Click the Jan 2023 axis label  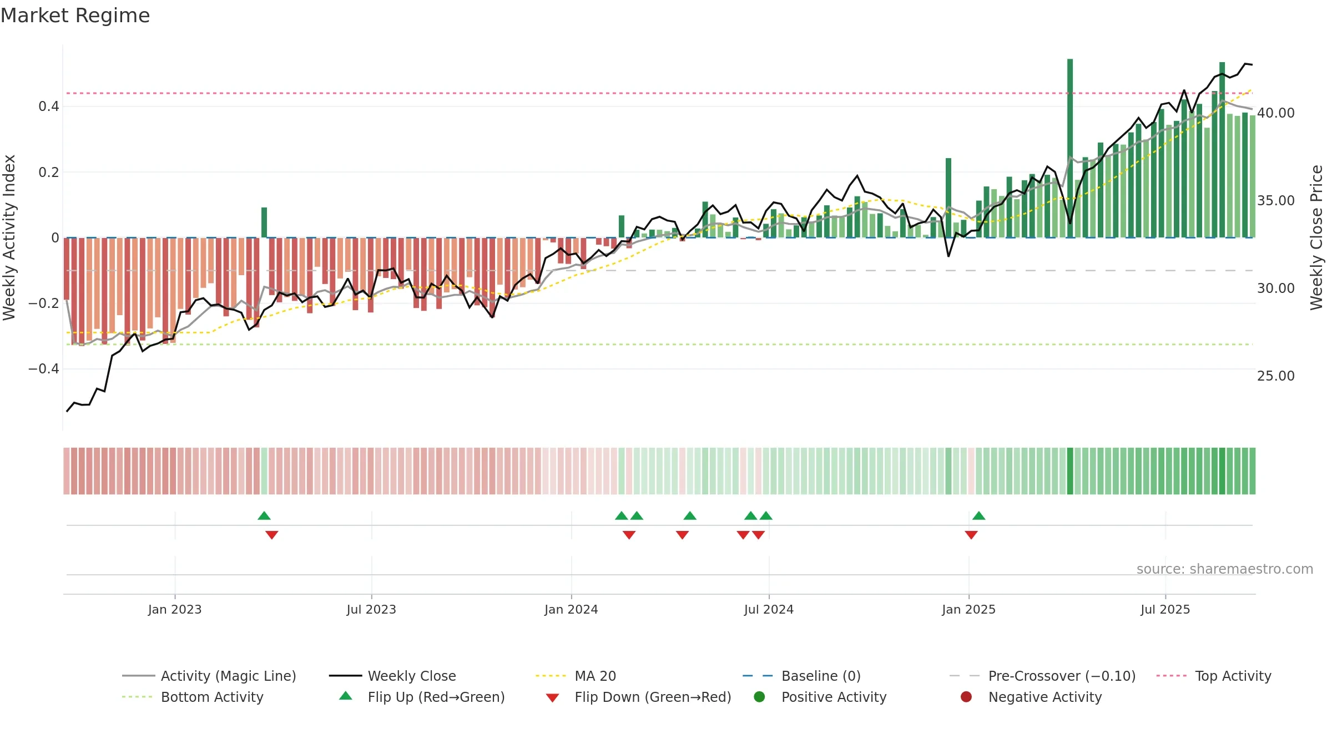(175, 610)
